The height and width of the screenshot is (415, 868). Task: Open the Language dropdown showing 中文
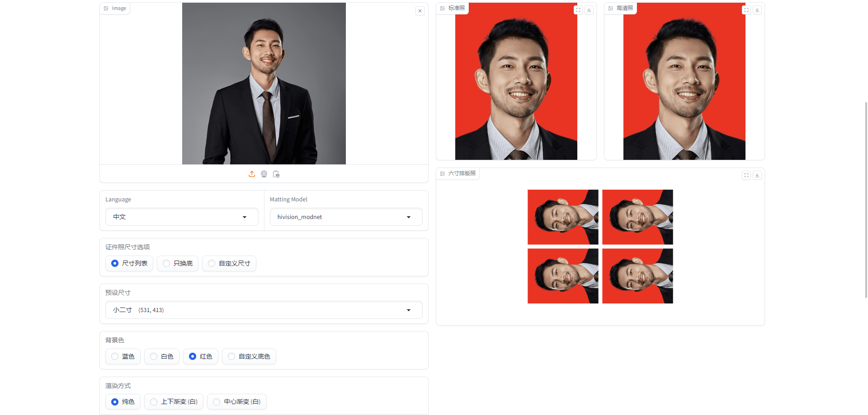pos(182,217)
